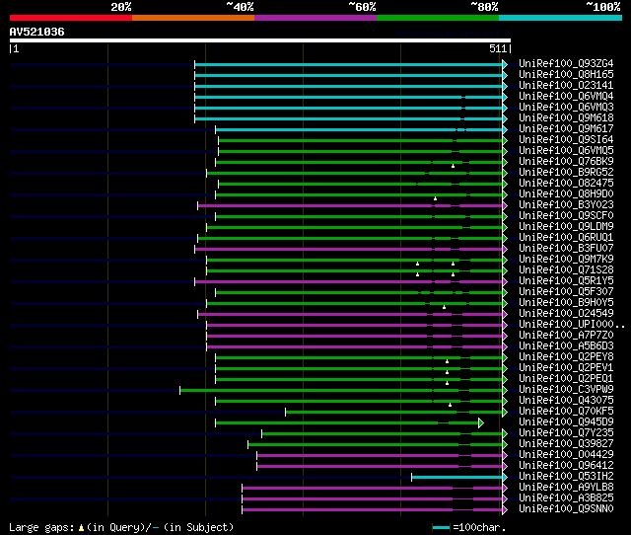Click UniRef100_Q9LDM9 label
The height and width of the screenshot is (535, 631).
[x=566, y=227]
